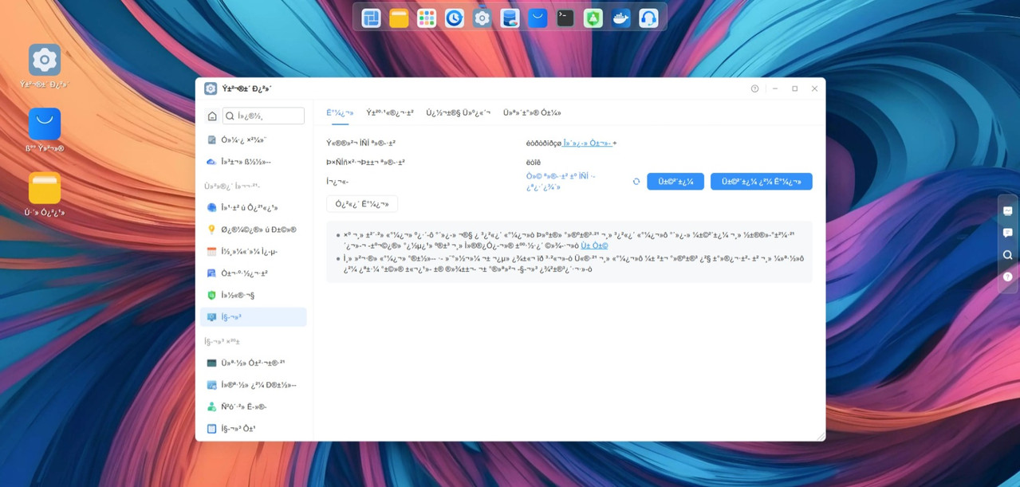Viewport: 1020px width, 487px height.
Task: Open the blue link inside the gray note box
Action: [594, 246]
